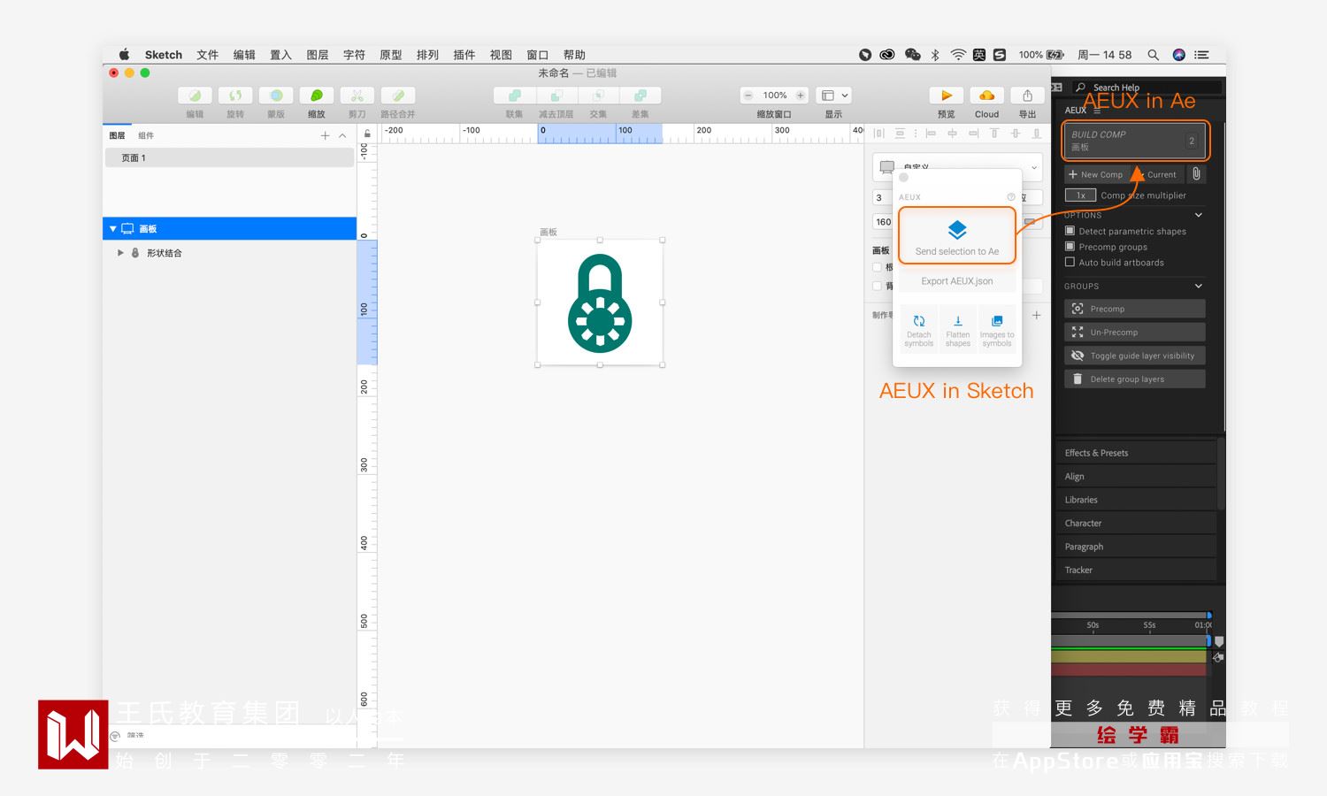The height and width of the screenshot is (796, 1327).
Task: Add a new page with plus icon
Action: [x=325, y=135]
